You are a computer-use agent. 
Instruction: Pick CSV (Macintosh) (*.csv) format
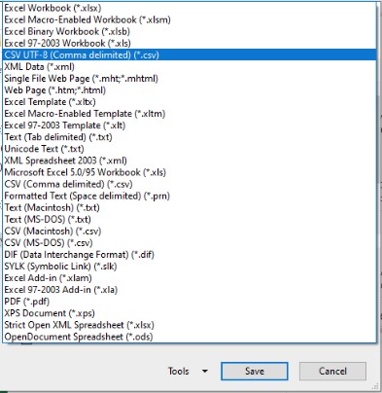(x=190, y=231)
